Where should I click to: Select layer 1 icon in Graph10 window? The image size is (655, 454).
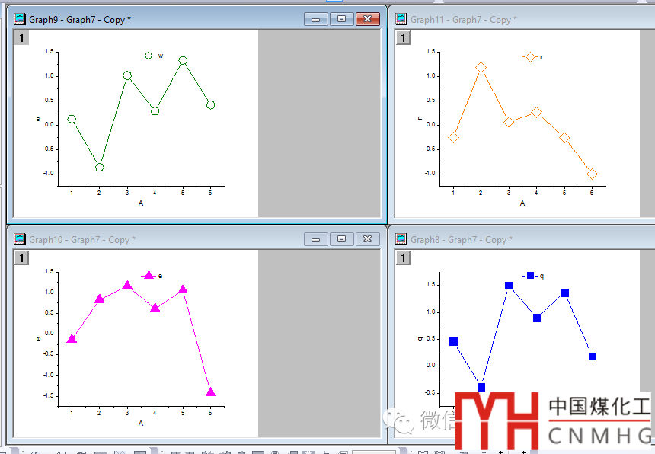coord(22,258)
